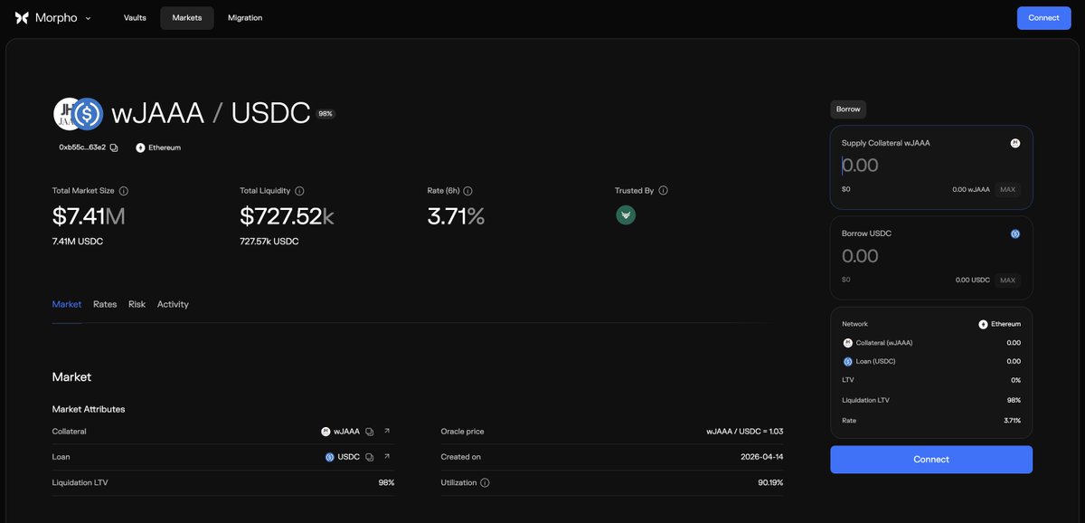1085x523 pixels.
Task: Open the Markets page
Action: pyautogui.click(x=187, y=18)
